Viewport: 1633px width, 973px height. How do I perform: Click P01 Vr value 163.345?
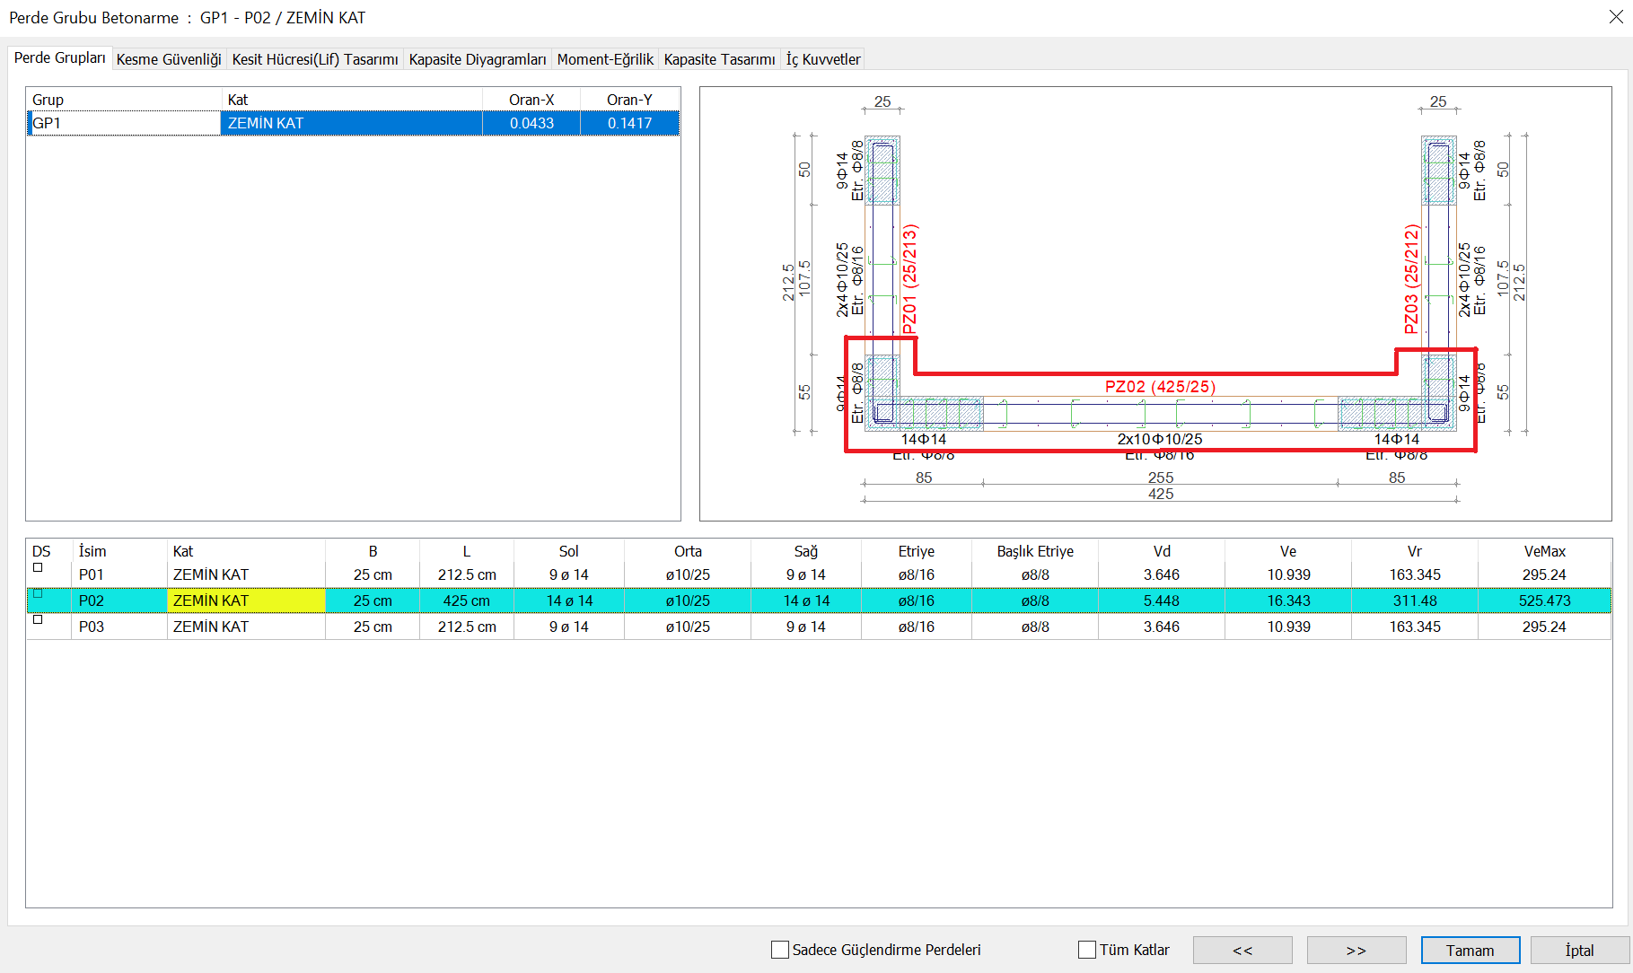1415,574
